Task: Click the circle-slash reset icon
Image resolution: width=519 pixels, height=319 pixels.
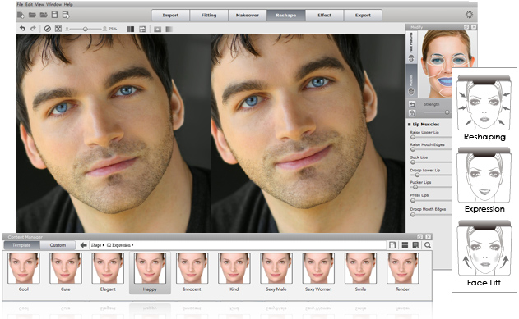Action: [x=48, y=29]
